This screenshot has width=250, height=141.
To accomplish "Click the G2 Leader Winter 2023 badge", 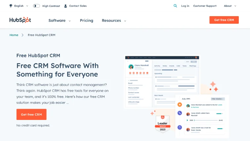I will (163, 124).
